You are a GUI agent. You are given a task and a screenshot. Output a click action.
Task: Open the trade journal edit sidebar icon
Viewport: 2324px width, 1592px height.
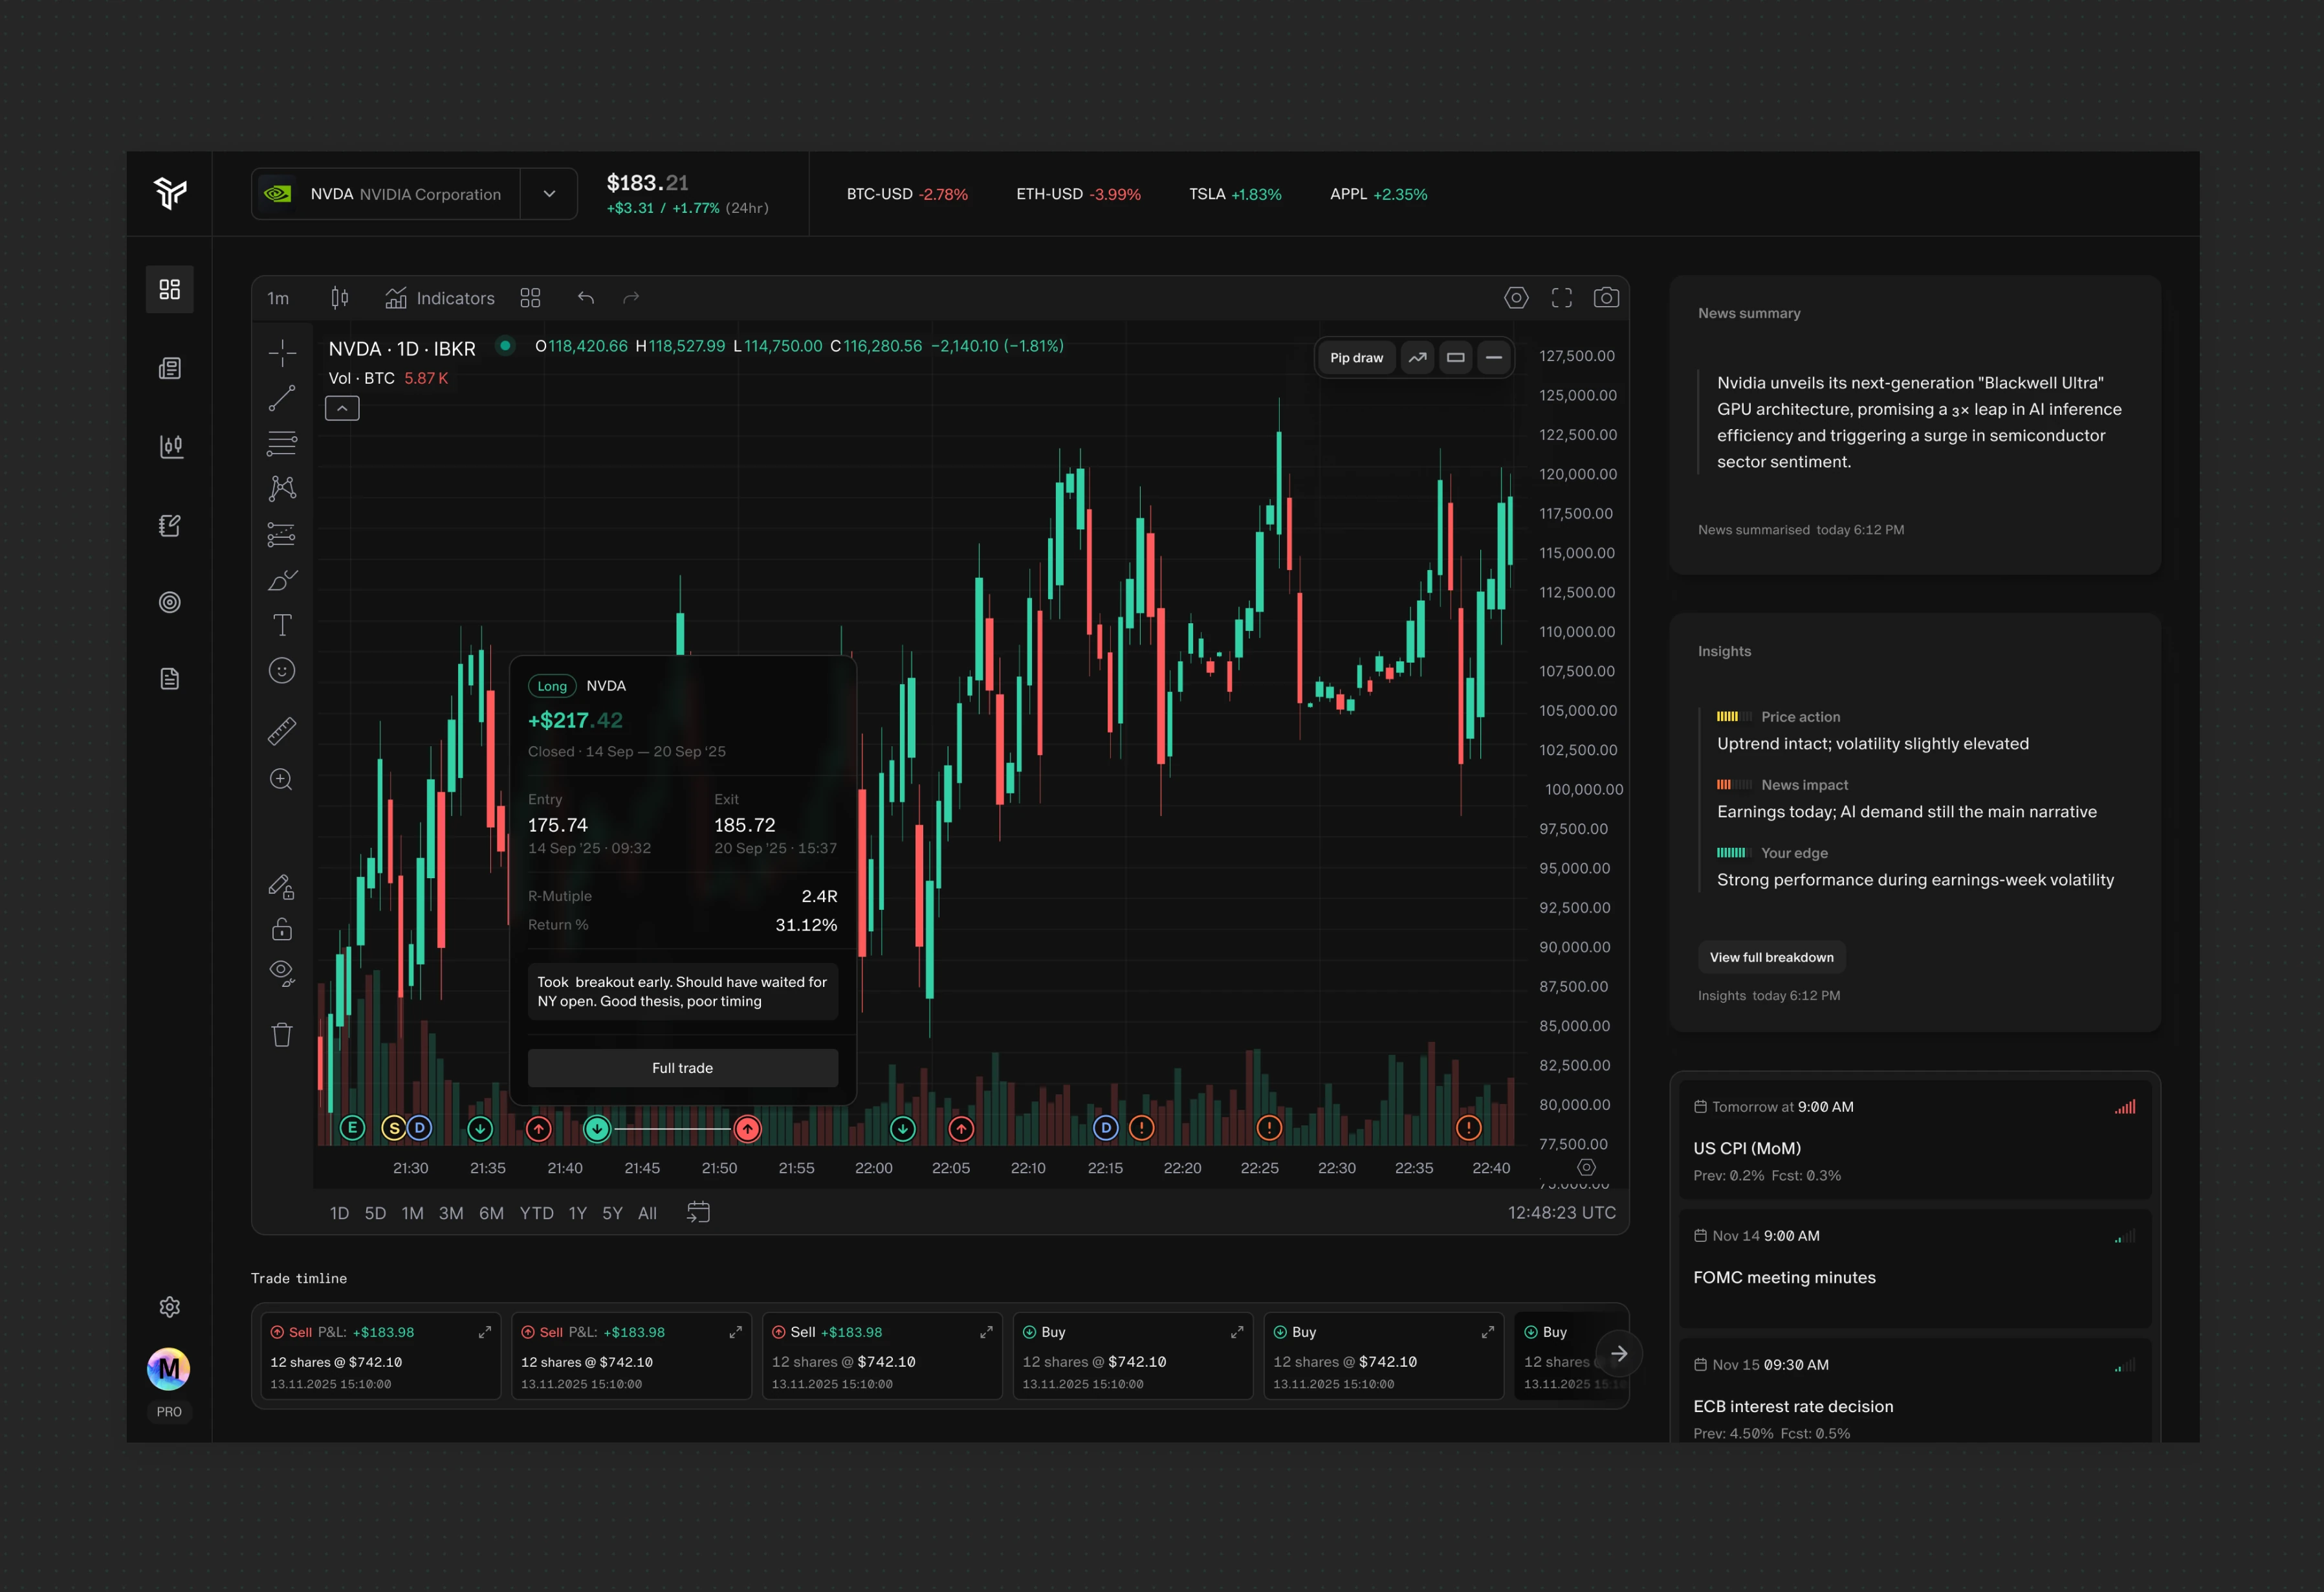click(169, 525)
